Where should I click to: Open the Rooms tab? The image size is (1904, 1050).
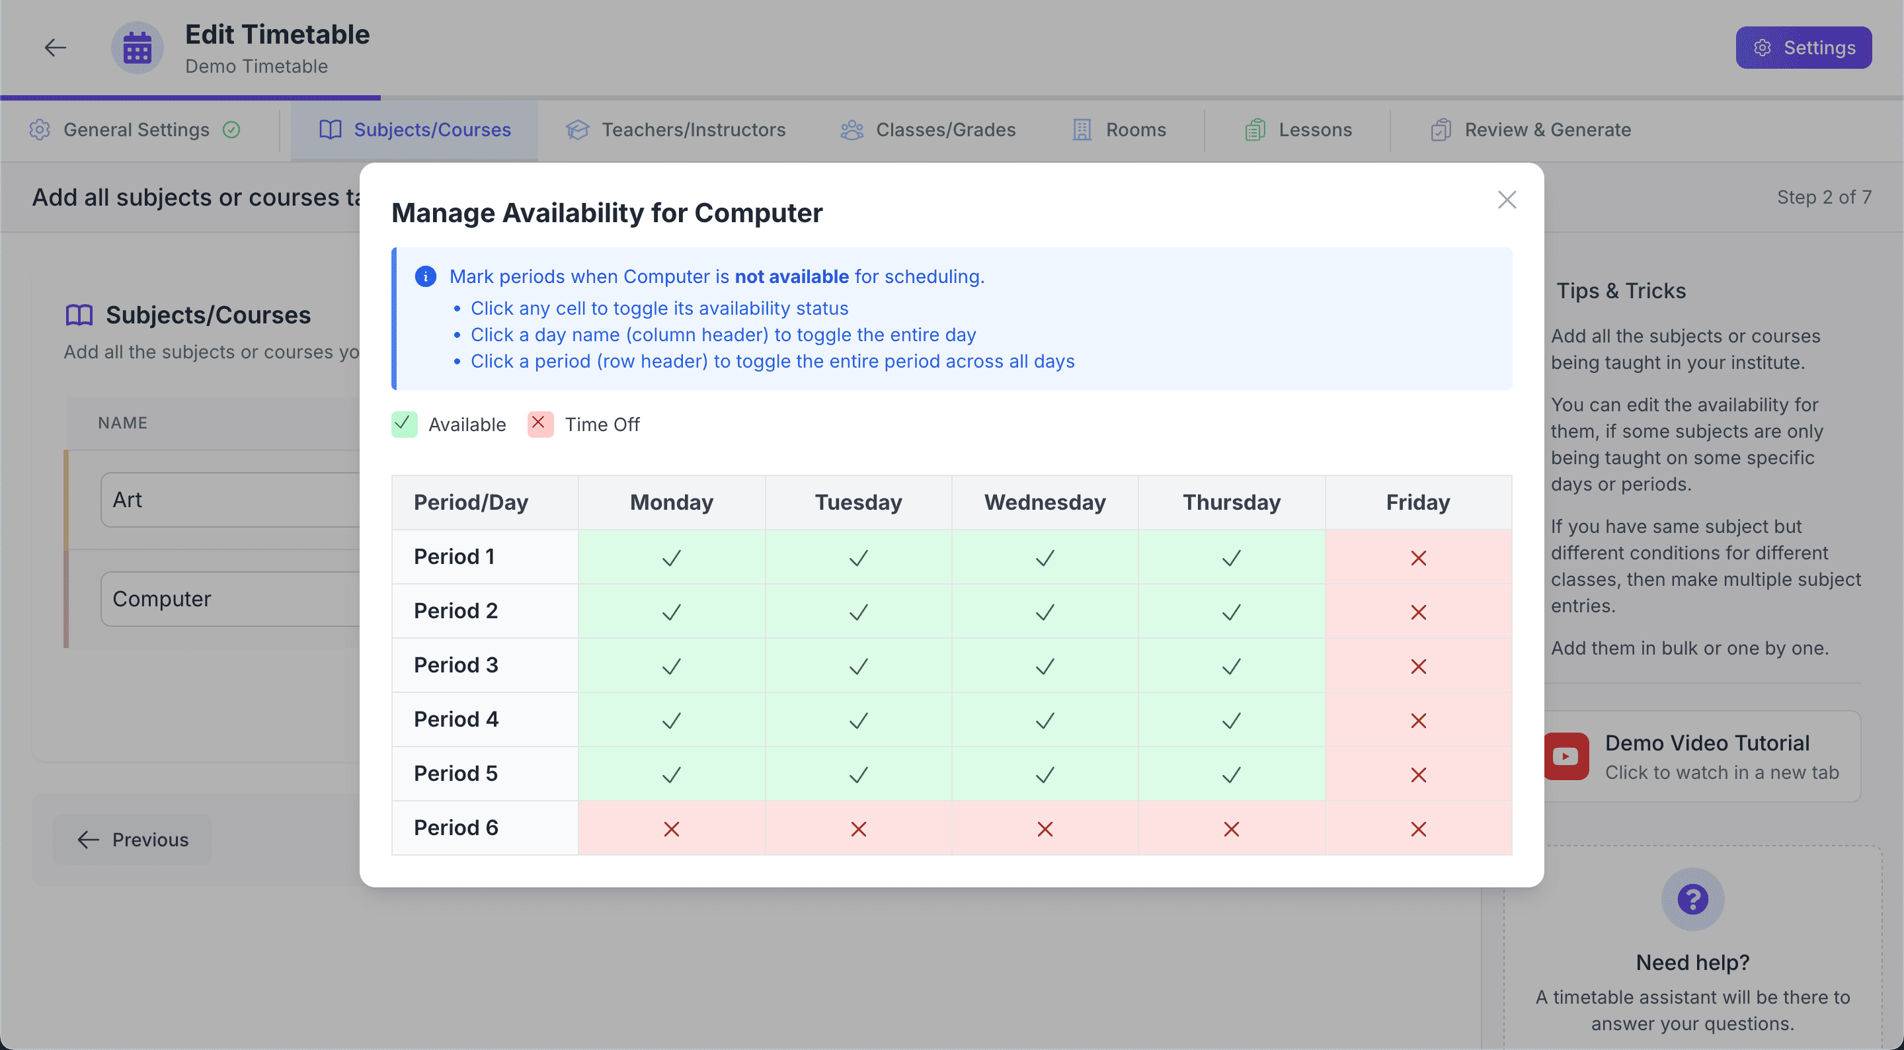click(1119, 130)
